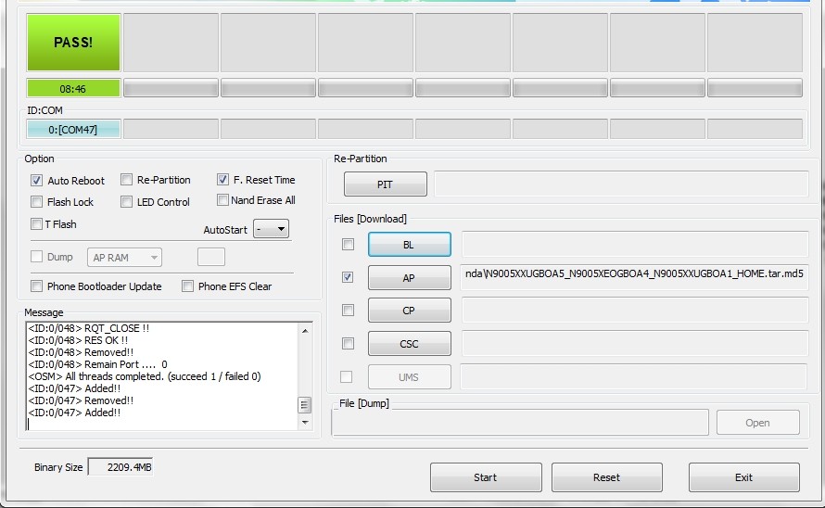The image size is (825, 508).
Task: Click the CP file button
Action: [x=409, y=311]
